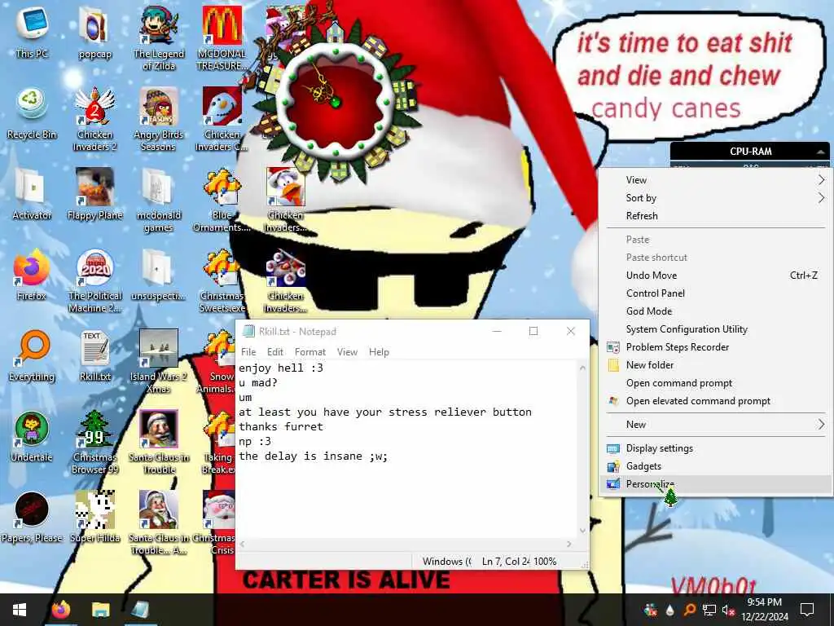Open Notepad's File menu
The image size is (834, 626).
248,352
